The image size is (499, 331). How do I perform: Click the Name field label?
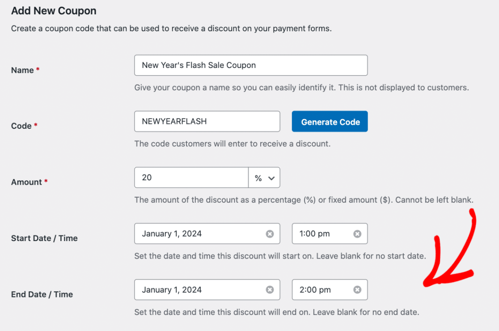(x=22, y=70)
